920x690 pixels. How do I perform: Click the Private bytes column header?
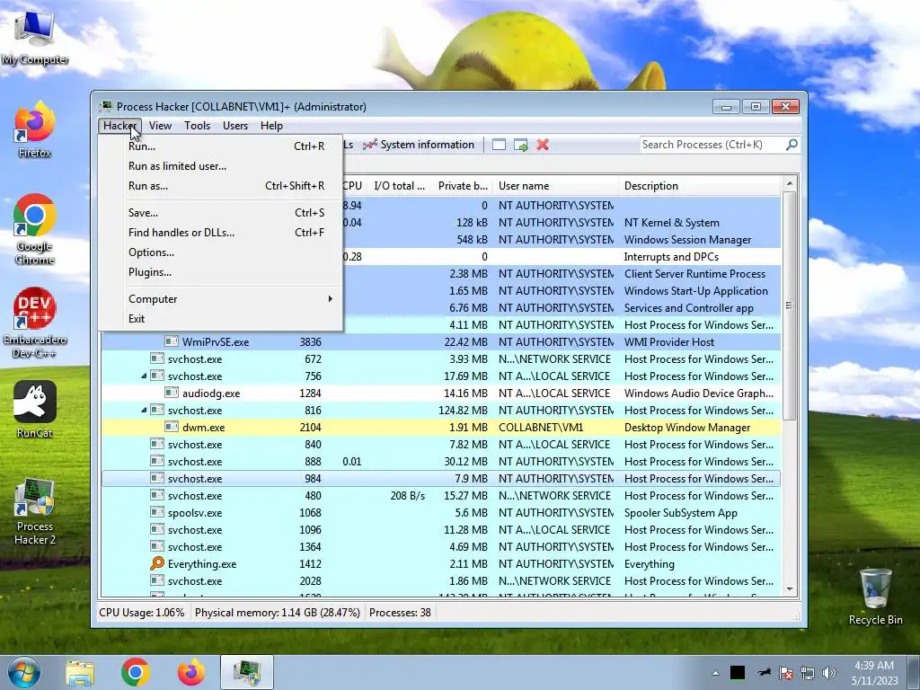(x=463, y=186)
